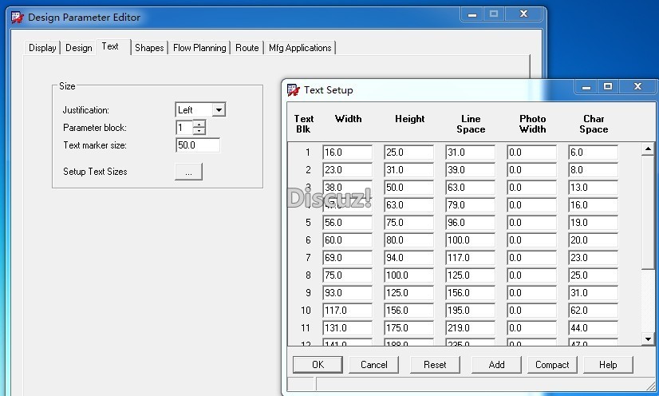Screen dimensions: 659x396
Task: Open the Mfg Applications tab
Action: [300, 48]
